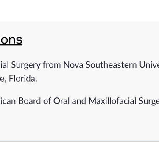Click the word "Florida."
Viewport: 159px width, 155px height.
(x=23, y=79)
